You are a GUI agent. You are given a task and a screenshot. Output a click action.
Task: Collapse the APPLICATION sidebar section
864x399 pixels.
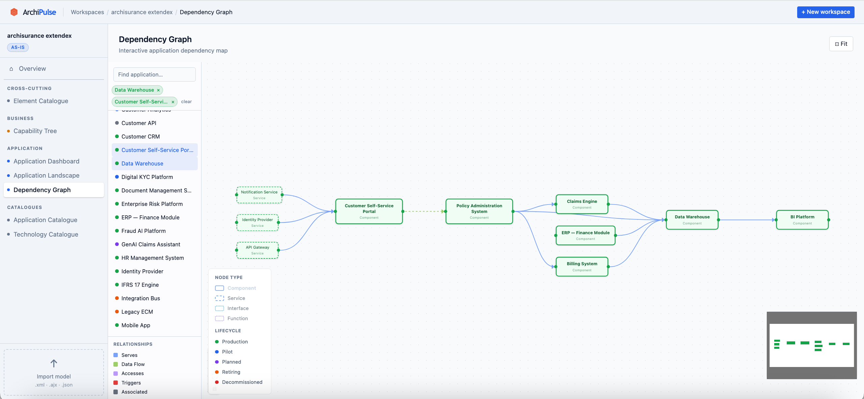click(25, 148)
